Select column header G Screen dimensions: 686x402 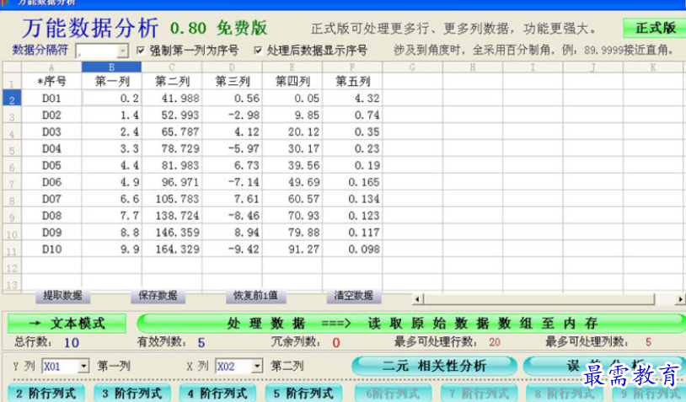pos(412,67)
